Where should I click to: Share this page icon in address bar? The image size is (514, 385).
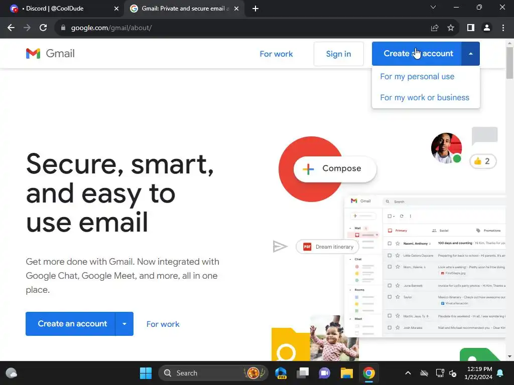click(x=434, y=28)
